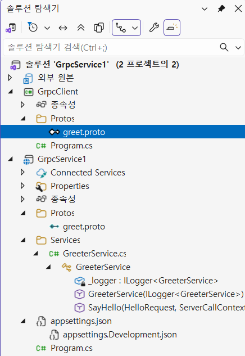Open dropdown beside the Git branch icon
245x356 pixels.
pos(135,28)
